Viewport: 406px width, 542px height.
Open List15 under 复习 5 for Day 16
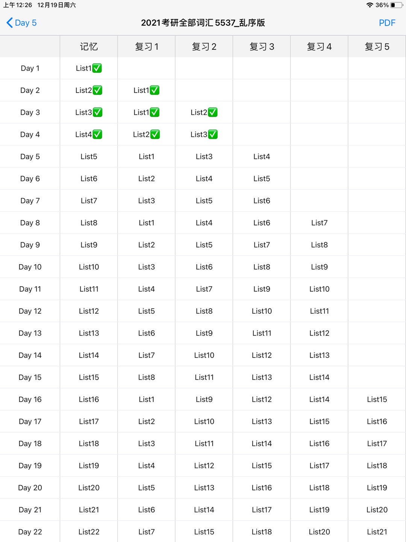[377, 399]
